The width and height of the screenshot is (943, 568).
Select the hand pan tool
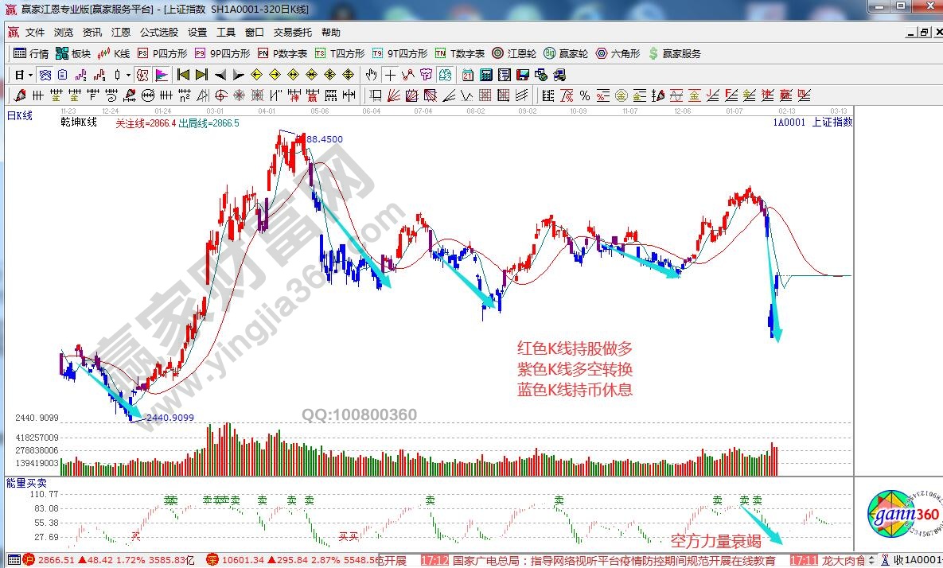[371, 75]
